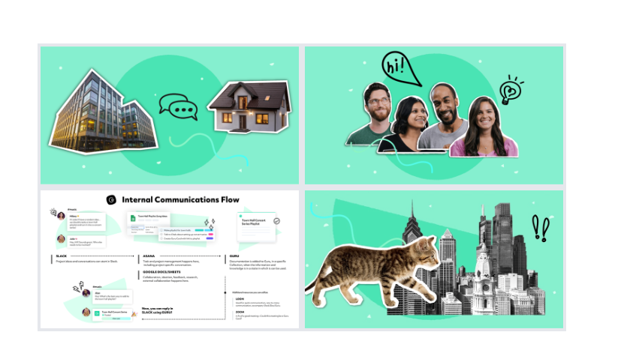Click the double exclamation marks doodle
Viewport: 624px width, 350px height.
[541, 229]
